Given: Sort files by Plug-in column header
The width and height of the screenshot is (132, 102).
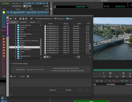Looking at the screenshot, I should coord(66,23).
